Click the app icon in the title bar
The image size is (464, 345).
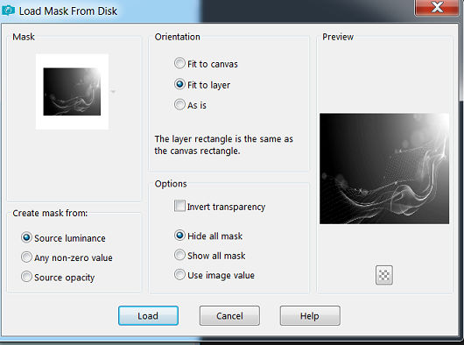(8, 11)
